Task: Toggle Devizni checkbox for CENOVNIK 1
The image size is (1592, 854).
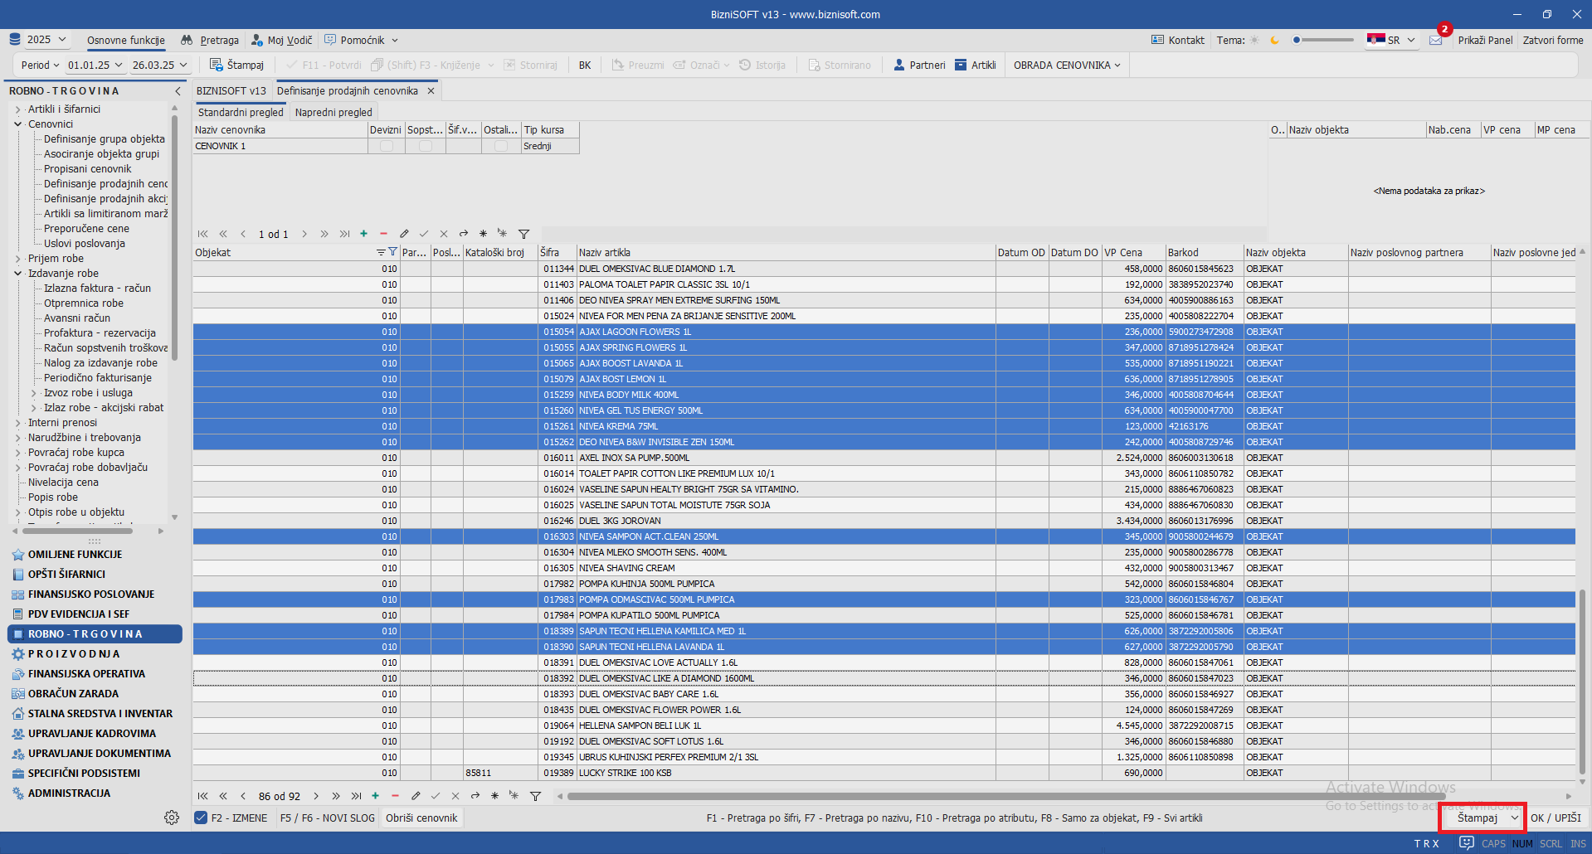Action: (387, 146)
